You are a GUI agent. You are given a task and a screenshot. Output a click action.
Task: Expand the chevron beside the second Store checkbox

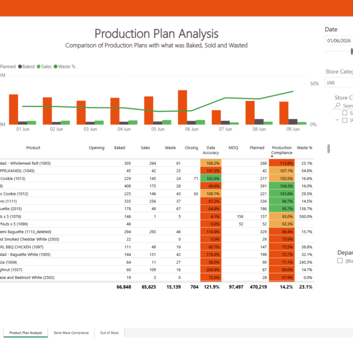[337, 120]
